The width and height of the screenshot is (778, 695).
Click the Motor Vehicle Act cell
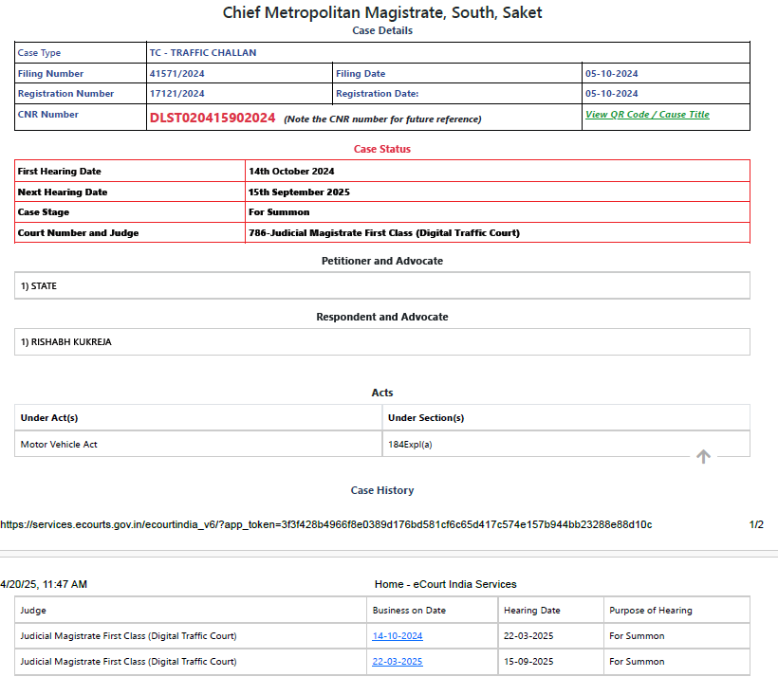(59, 444)
